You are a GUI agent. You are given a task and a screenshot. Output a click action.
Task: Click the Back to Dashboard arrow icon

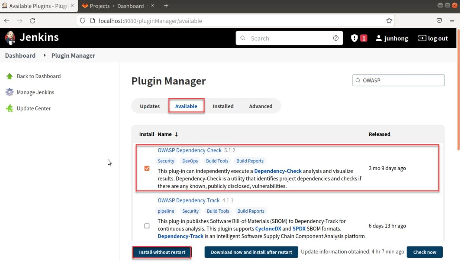point(9,76)
